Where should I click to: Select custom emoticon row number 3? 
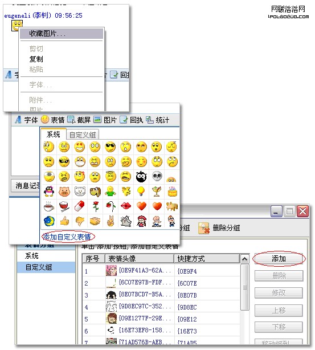[162, 295]
